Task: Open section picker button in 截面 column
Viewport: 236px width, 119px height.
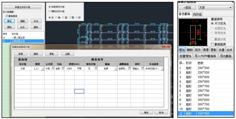Action: [116, 69]
